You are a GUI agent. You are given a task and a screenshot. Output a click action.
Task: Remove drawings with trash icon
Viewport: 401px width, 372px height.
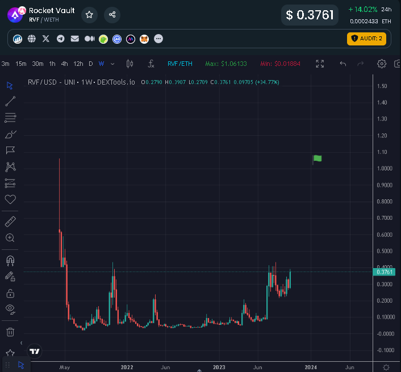coord(10,332)
